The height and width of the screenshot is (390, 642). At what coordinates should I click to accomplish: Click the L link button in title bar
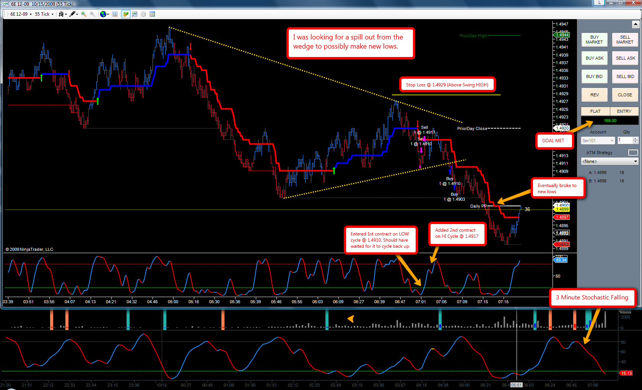599,2
